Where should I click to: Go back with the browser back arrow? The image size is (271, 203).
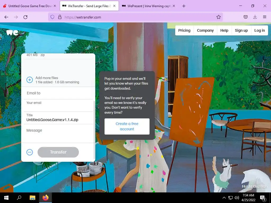click(x=6, y=17)
